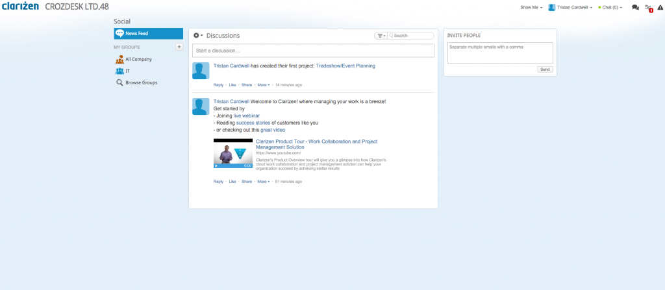Expand the Chat (0) dropdown
Image resolution: width=665 pixels, height=290 pixels.
tap(612, 7)
